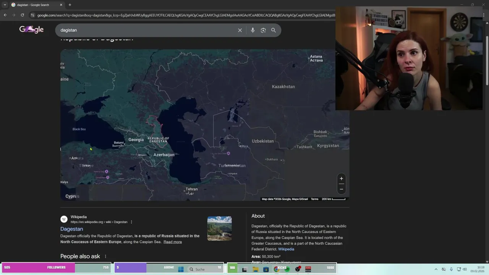This screenshot has width=489, height=275.
Task: Submit search with the magnifier icon
Action: (274, 30)
